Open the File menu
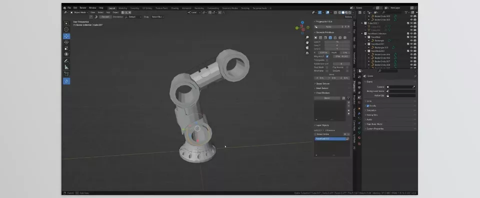Screen dimensions: 480x198 pos(69,8)
